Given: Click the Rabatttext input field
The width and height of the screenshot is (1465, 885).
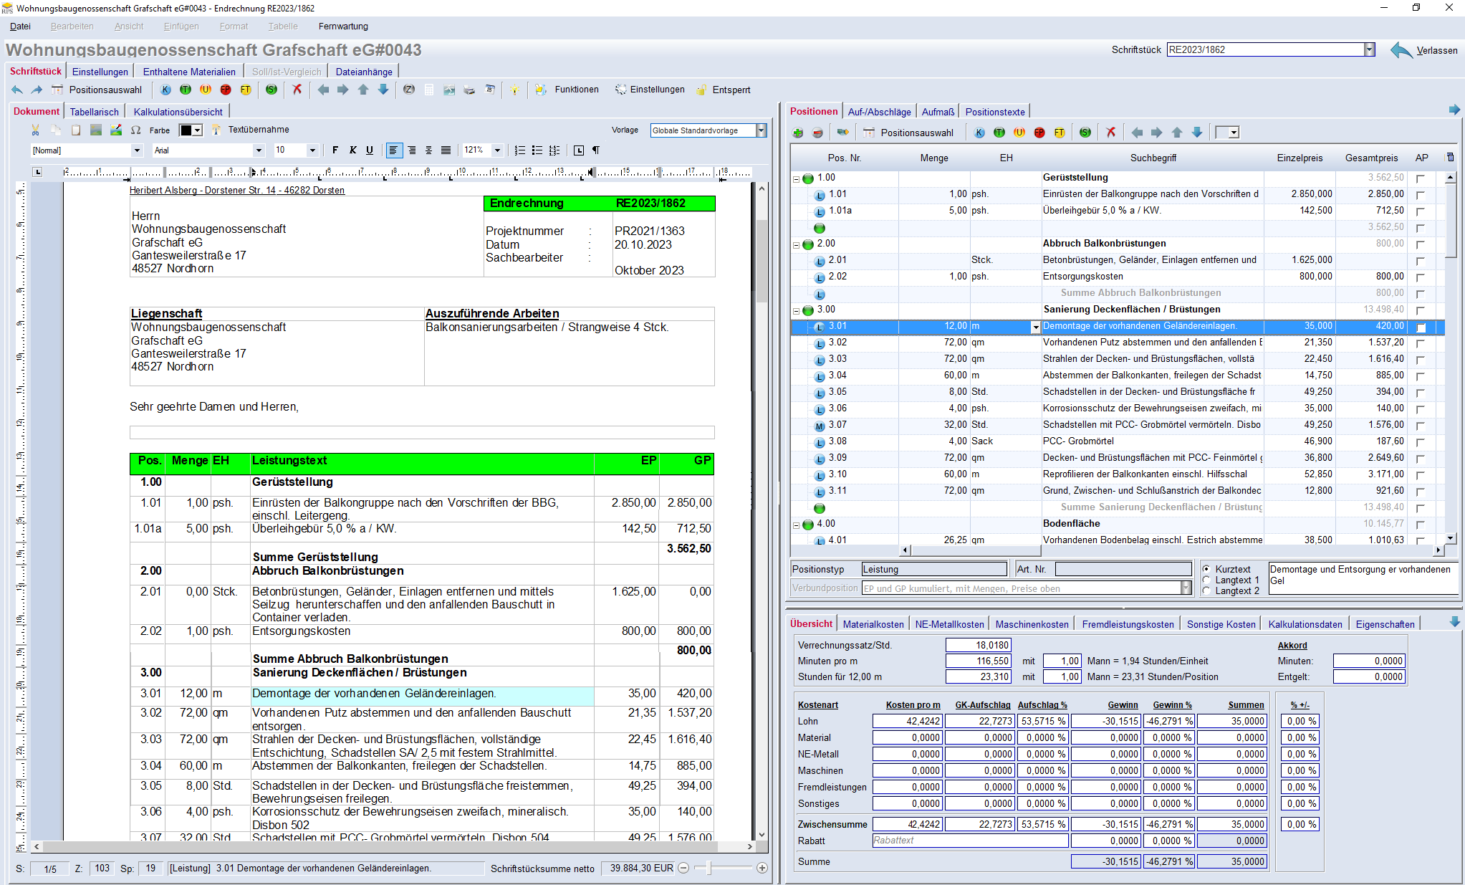Looking at the screenshot, I should click(x=970, y=841).
